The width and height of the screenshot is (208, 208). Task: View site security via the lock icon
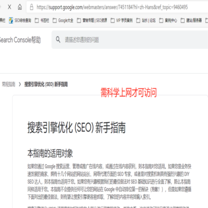(x=32, y=7)
